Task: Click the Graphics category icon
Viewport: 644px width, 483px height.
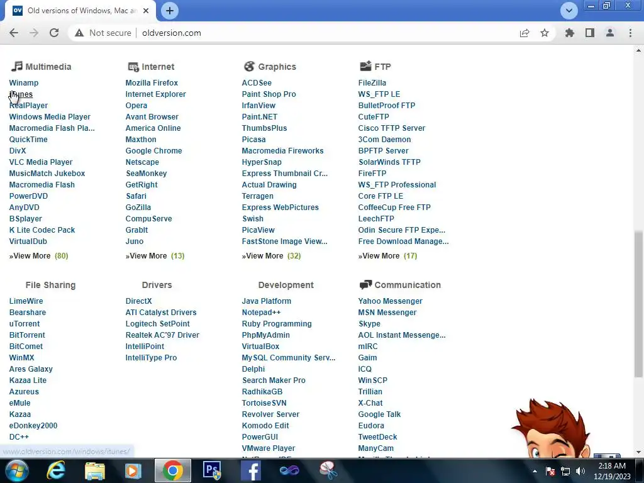Action: point(249,66)
